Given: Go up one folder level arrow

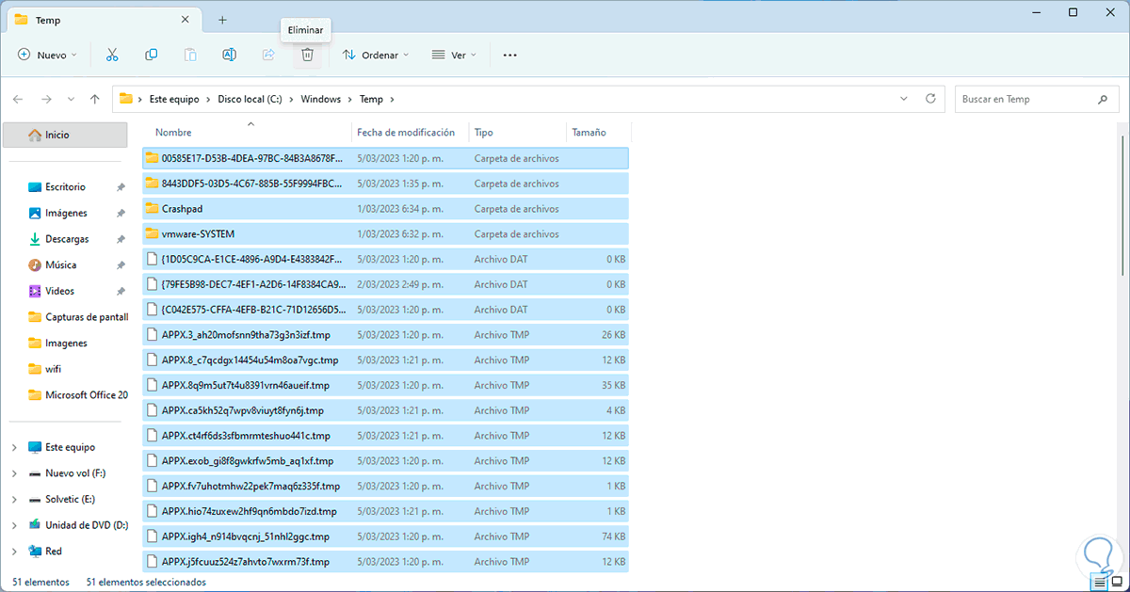Looking at the screenshot, I should [94, 99].
